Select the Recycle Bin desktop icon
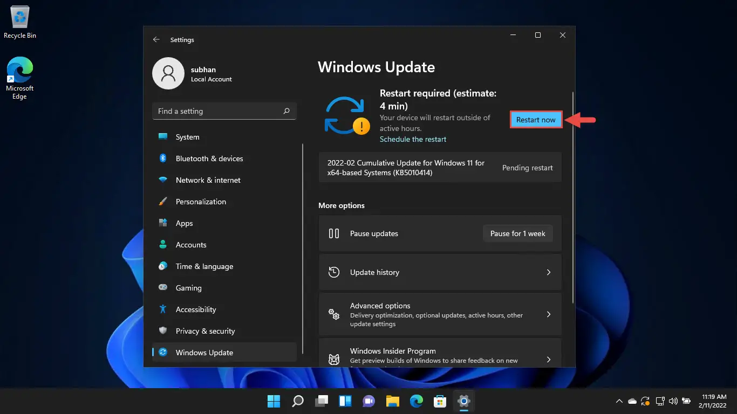 pos(19,22)
